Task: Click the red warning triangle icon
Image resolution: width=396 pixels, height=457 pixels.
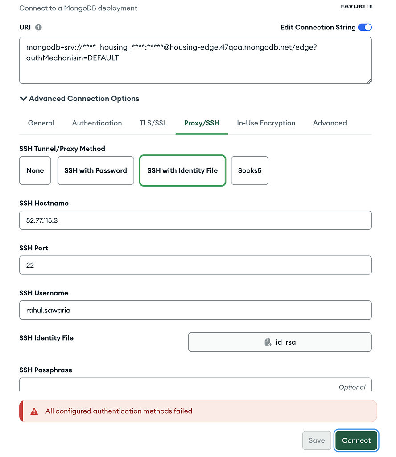Action: pos(34,411)
